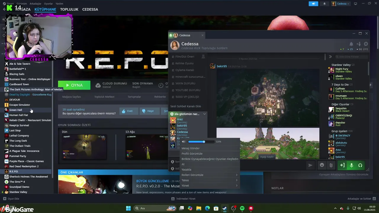Open Microsoft Store from the taskbar
This screenshot has width=379, height=213.
[x=216, y=208]
